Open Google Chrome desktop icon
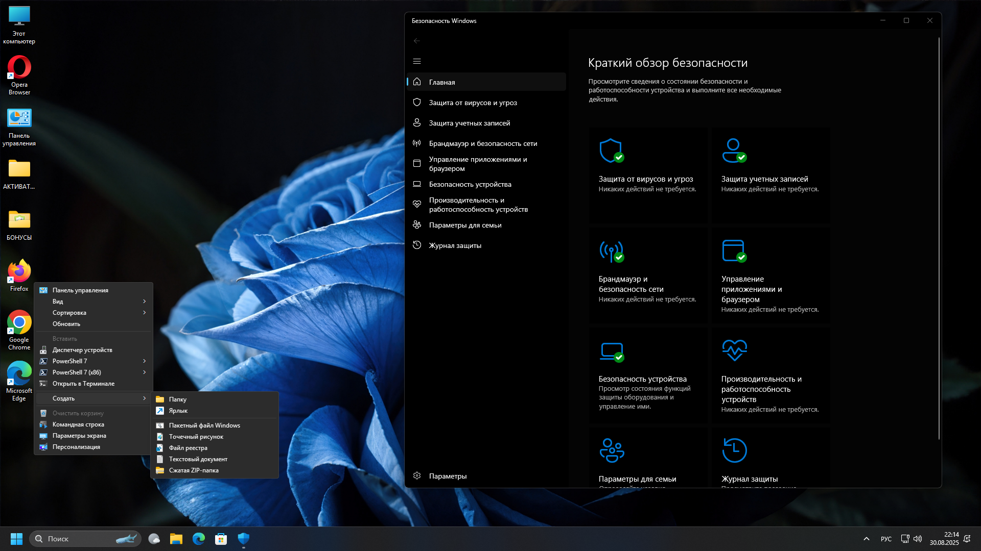Screen dimensions: 981x551 [19, 330]
